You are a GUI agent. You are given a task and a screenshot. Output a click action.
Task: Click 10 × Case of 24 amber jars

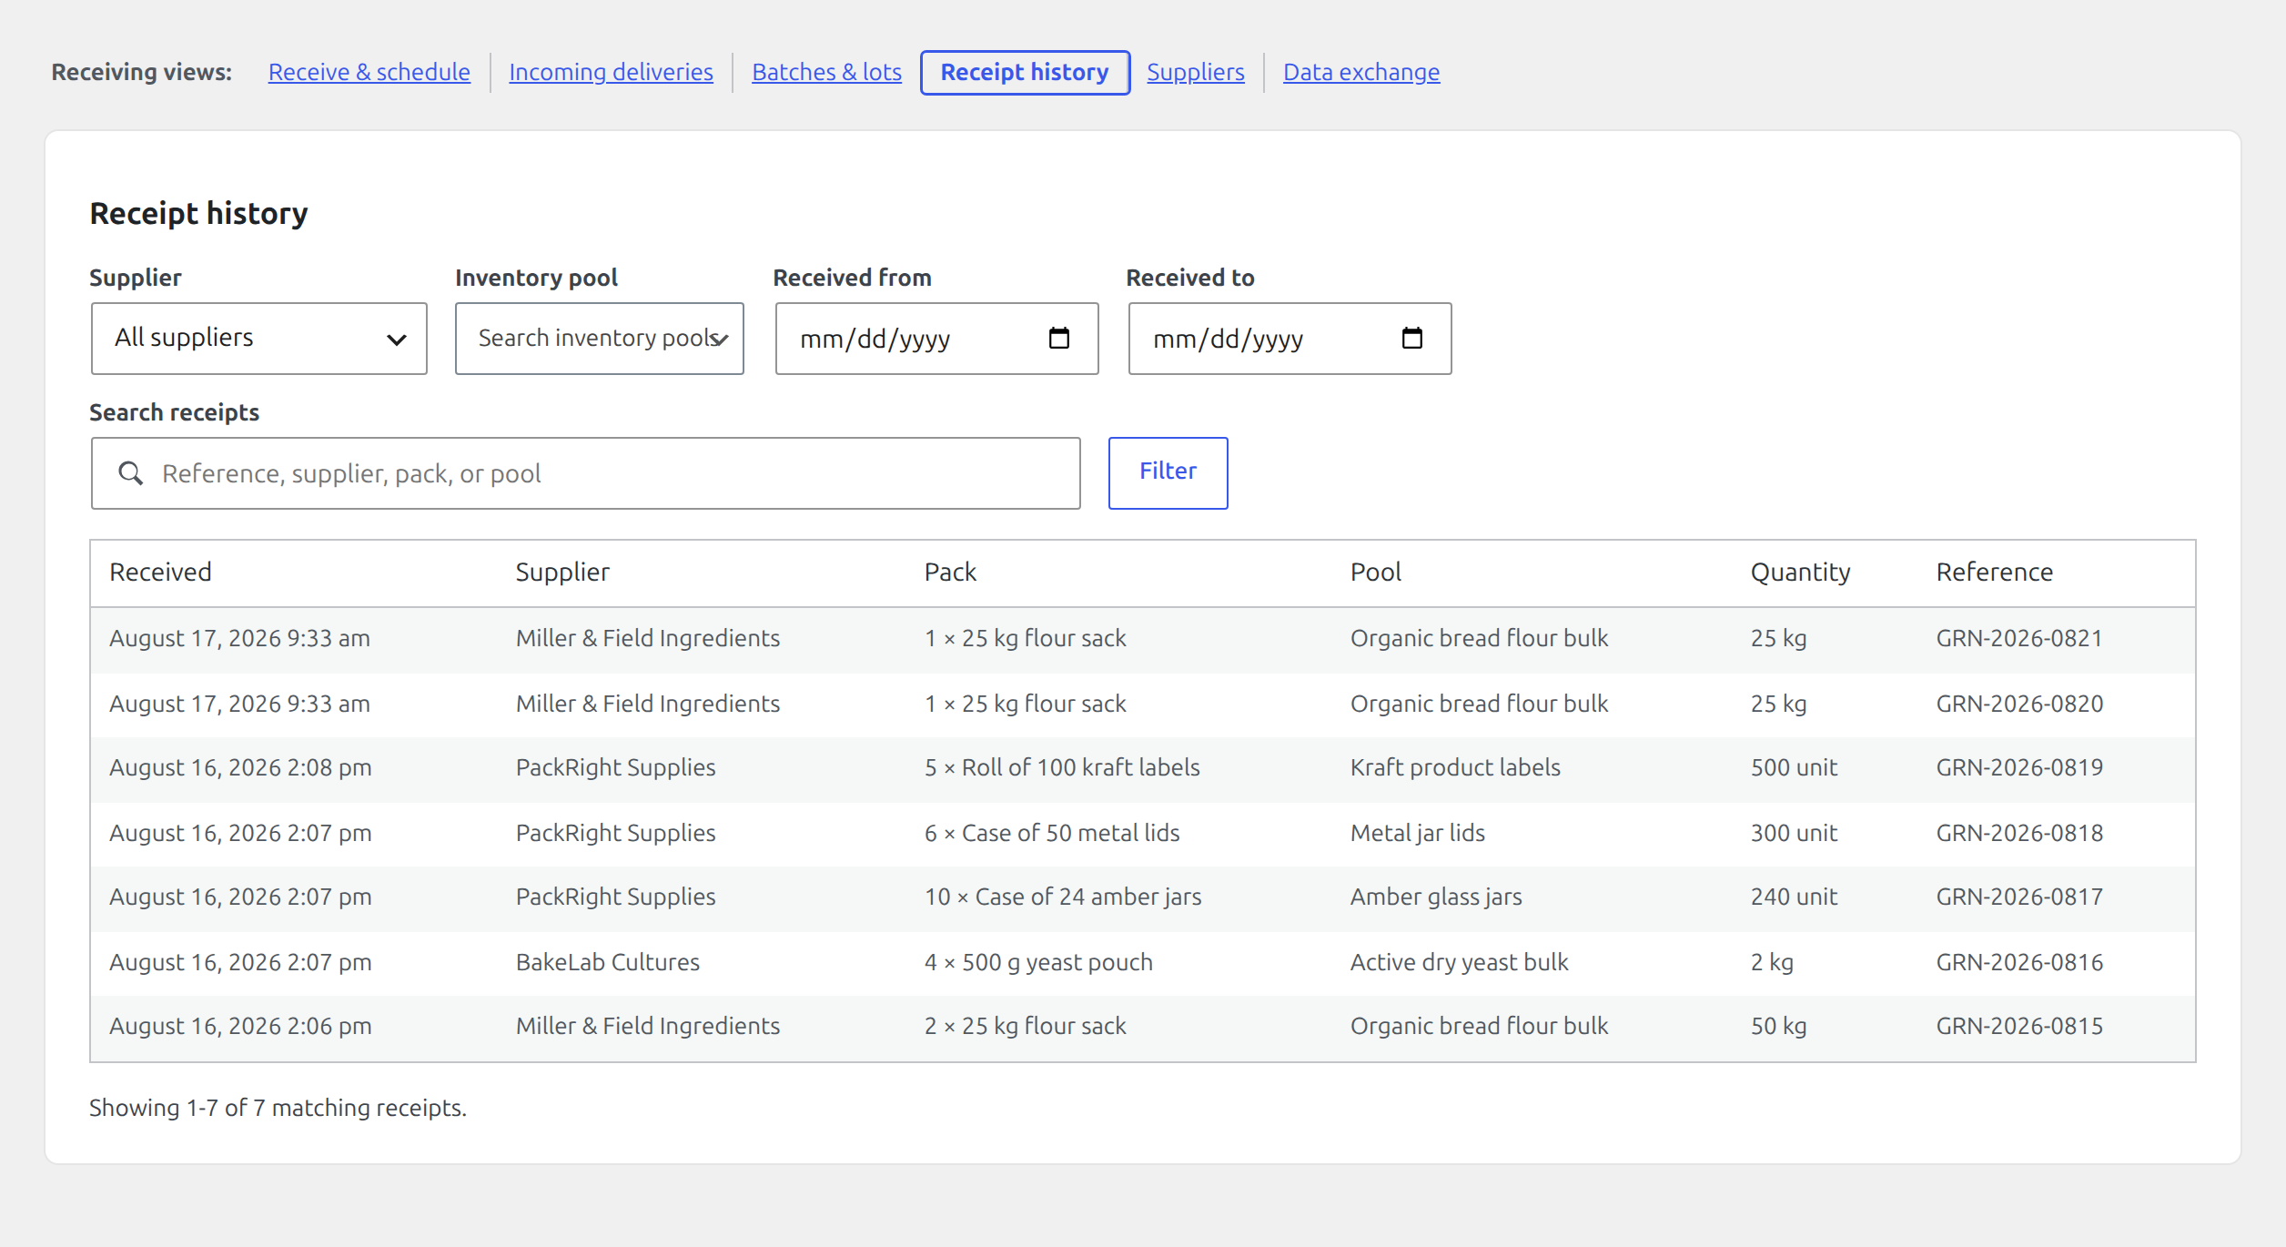1062,897
